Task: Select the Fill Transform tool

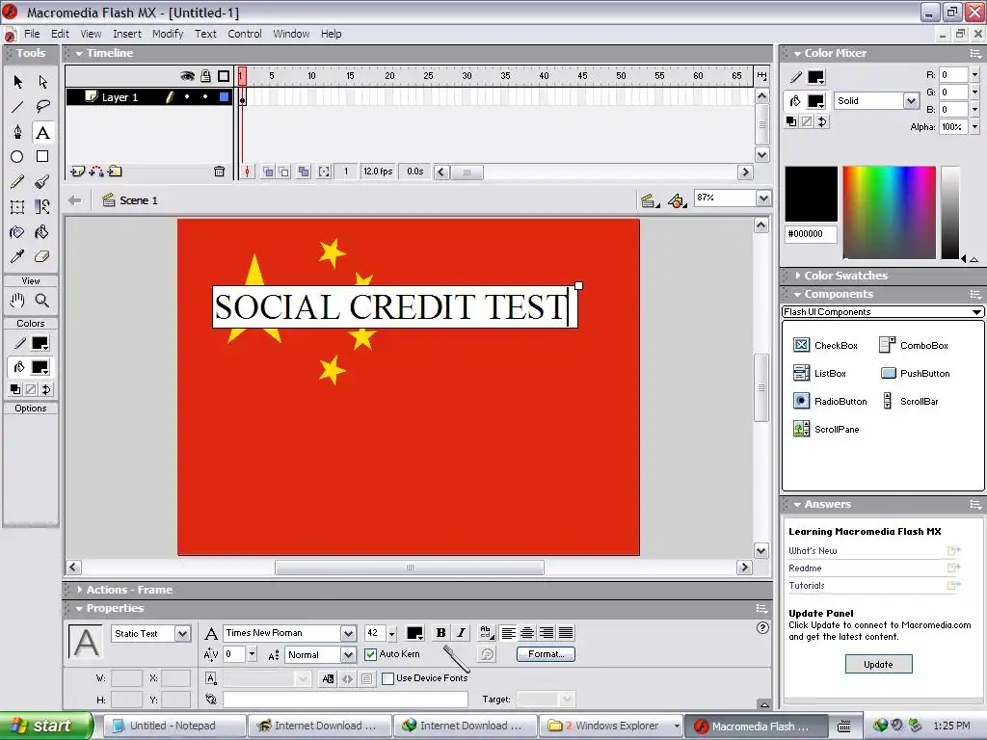Action: tap(42, 207)
